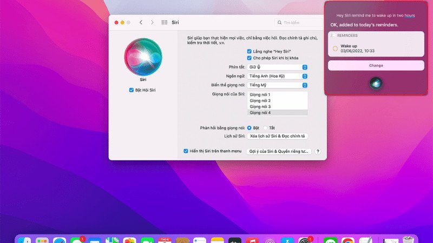Toggle Hiển thị Siri trên thanh menu

tap(186, 151)
